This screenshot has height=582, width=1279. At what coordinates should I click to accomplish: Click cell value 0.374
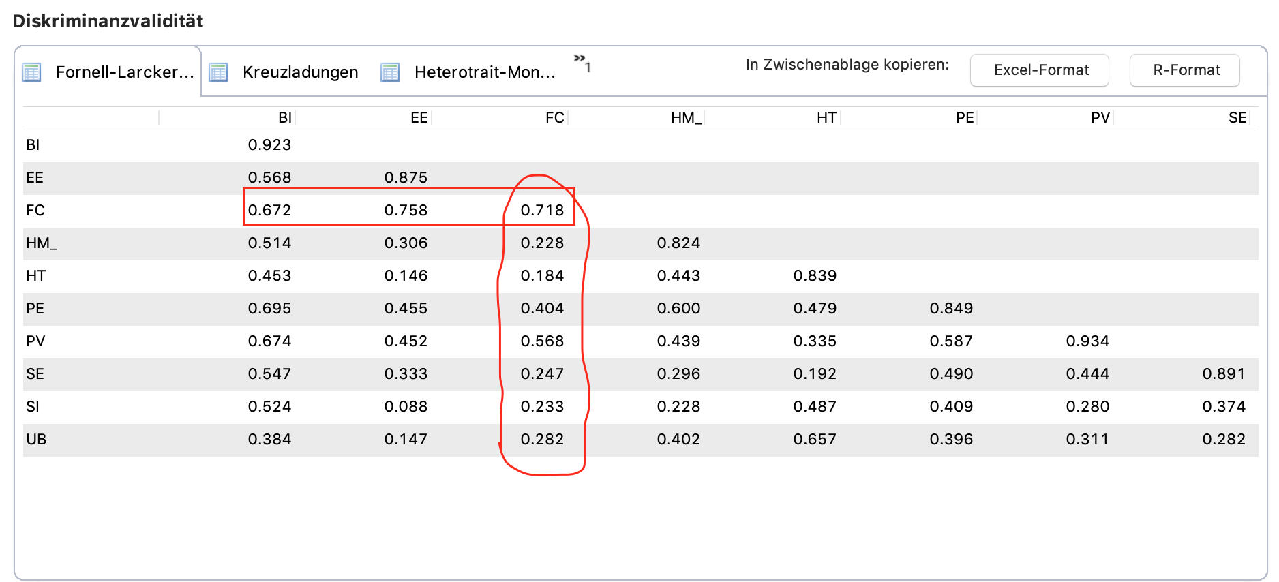point(1224,407)
